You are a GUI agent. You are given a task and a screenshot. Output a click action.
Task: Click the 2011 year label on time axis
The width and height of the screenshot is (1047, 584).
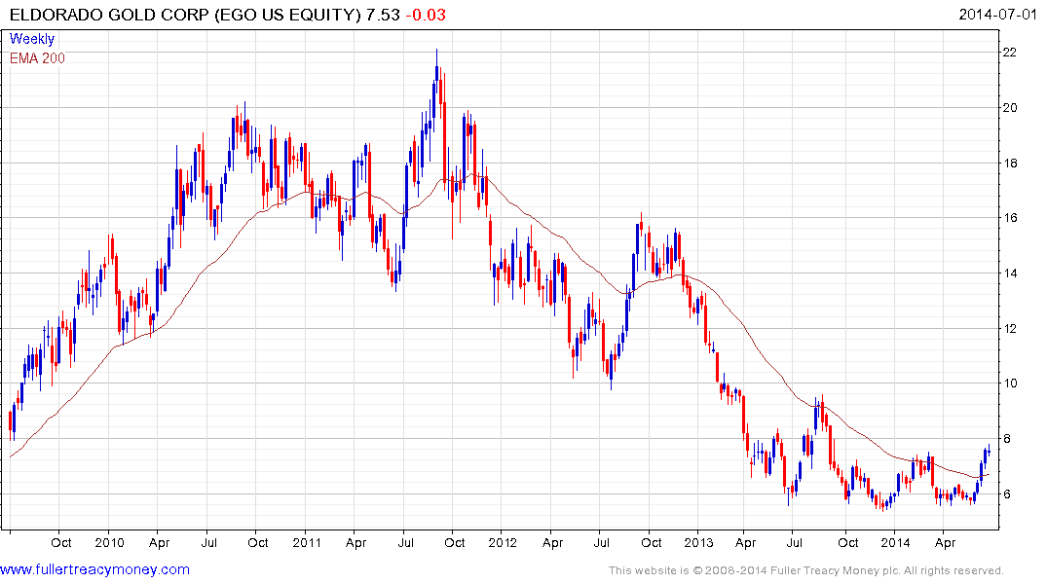(x=307, y=542)
